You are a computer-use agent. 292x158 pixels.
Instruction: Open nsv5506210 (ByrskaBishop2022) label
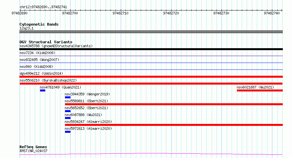point(48,80)
